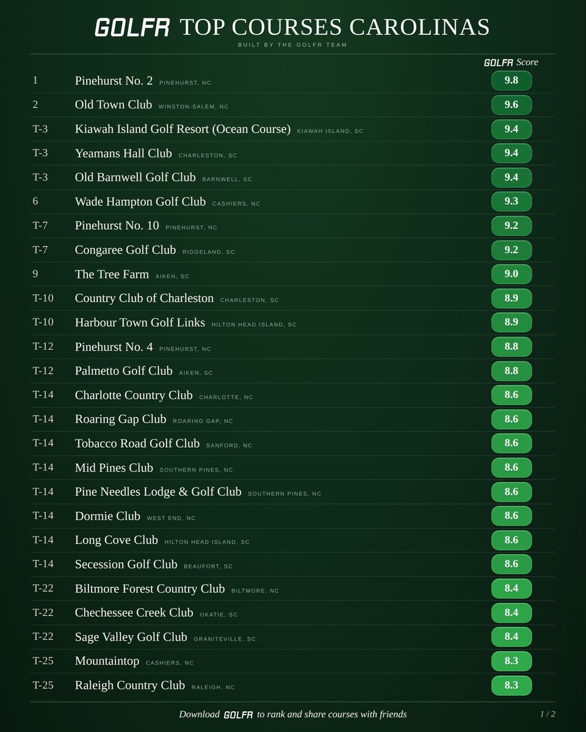Click the GOLFR Score column header
Screen dimensions: 586x732
click(511, 62)
